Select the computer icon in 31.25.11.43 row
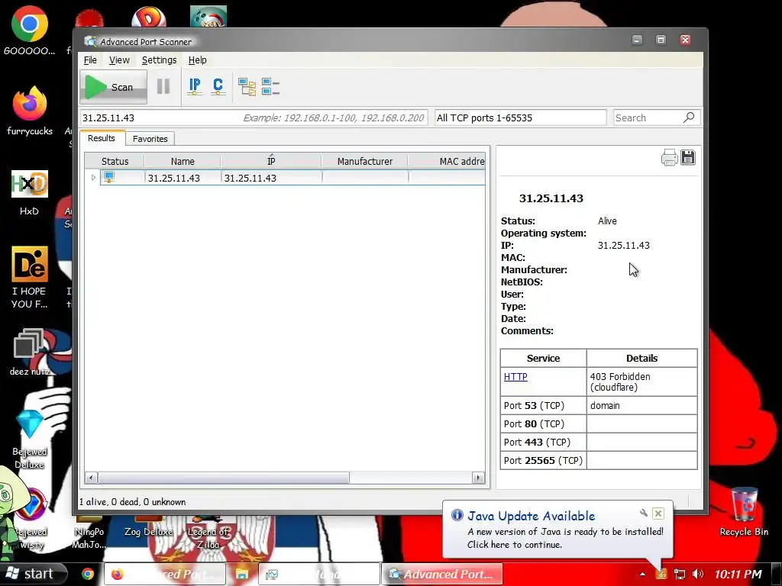 (108, 177)
